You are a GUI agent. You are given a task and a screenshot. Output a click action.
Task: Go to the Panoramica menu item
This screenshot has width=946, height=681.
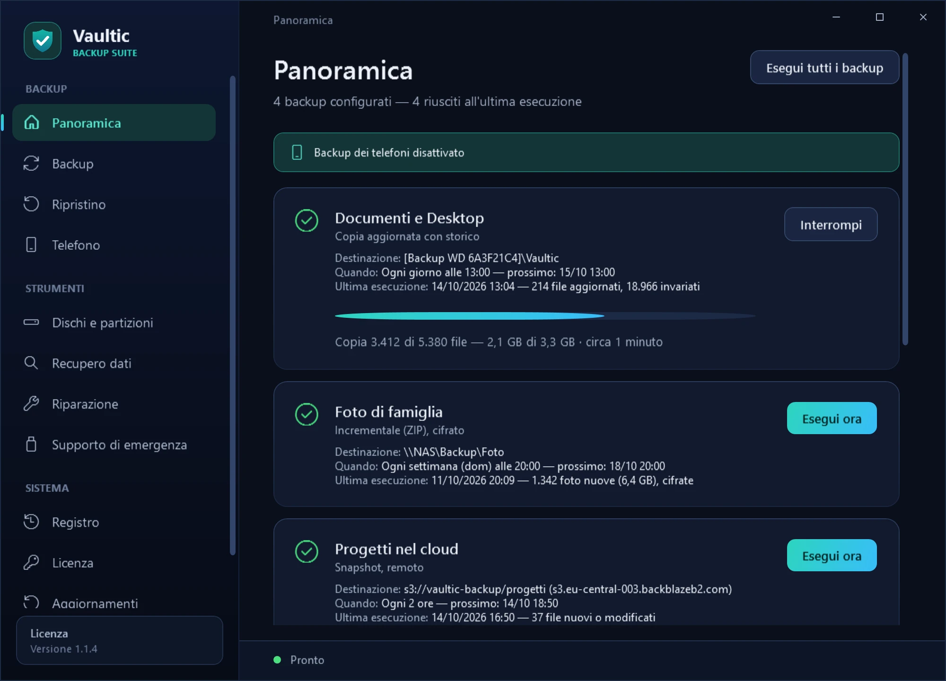point(114,123)
